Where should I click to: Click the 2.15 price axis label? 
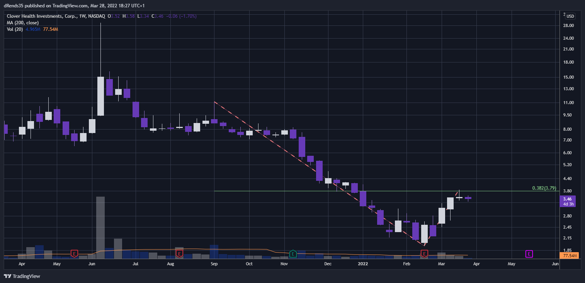point(568,238)
